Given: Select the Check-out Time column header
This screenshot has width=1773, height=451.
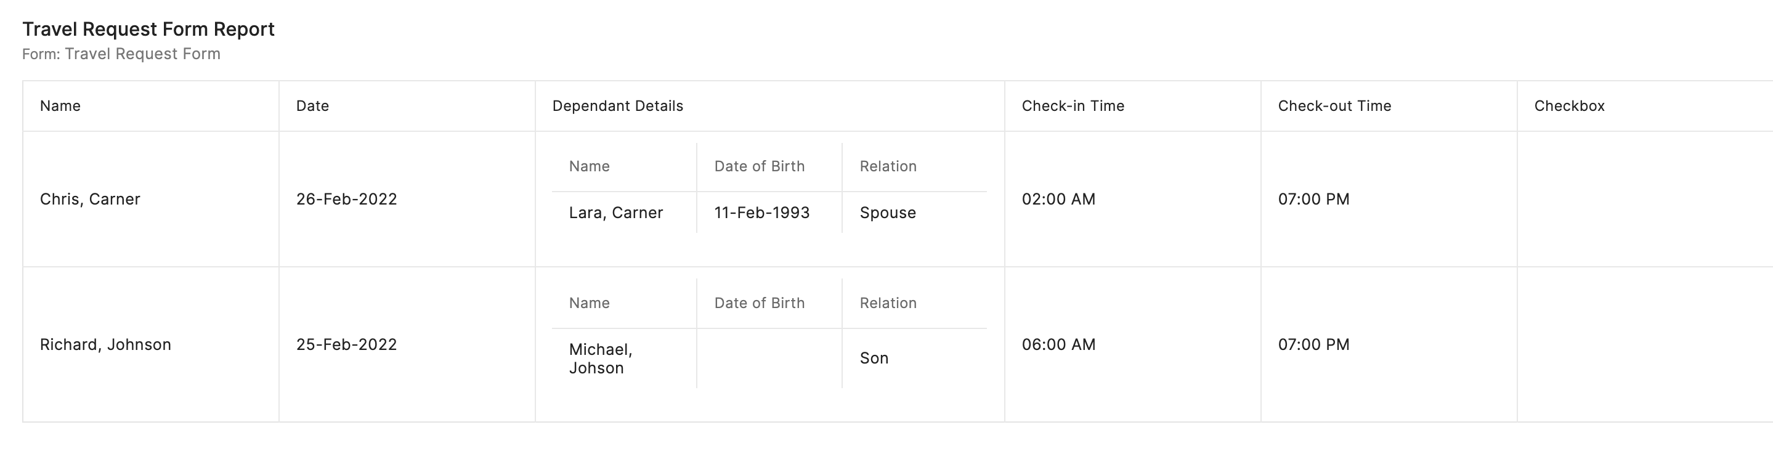Looking at the screenshot, I should (x=1334, y=106).
